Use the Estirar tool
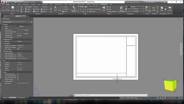Image resolution: width=184 pixels, height=104 pixels. coord(28,12)
